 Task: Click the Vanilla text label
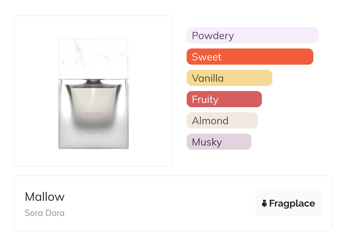pos(208,78)
